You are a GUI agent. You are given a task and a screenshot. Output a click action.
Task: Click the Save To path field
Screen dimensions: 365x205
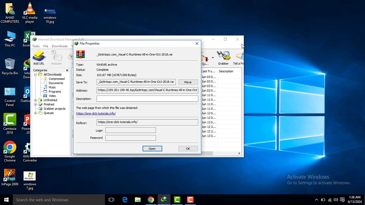pyautogui.click(x=136, y=82)
